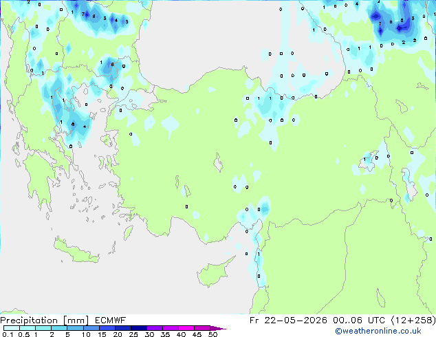Click the 'Precipitation [mm]' title text

pyautogui.click(x=45, y=320)
